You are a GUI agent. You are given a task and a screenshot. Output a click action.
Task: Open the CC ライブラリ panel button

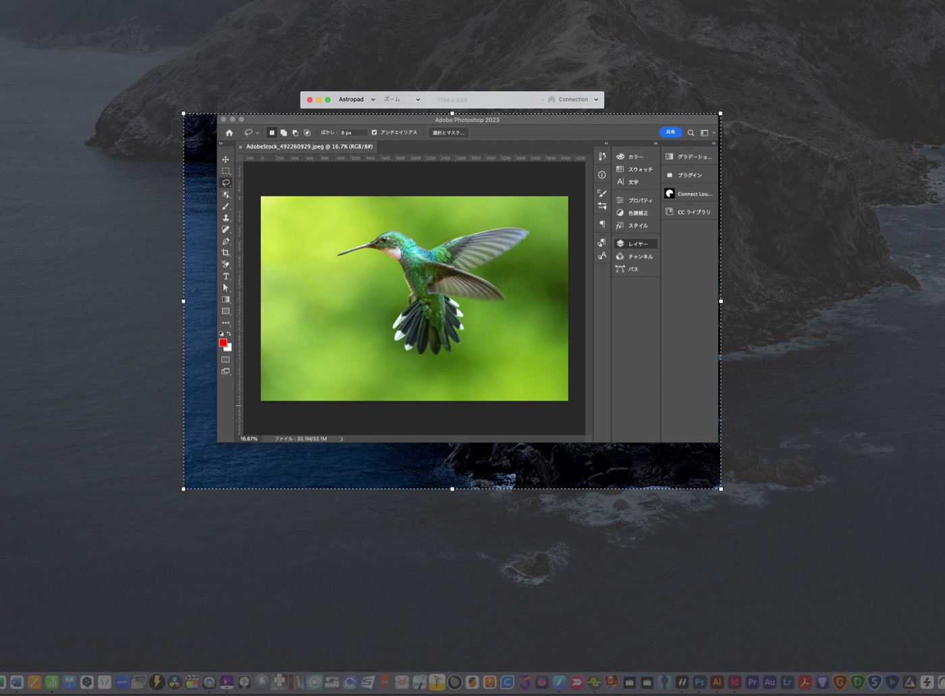(x=689, y=212)
